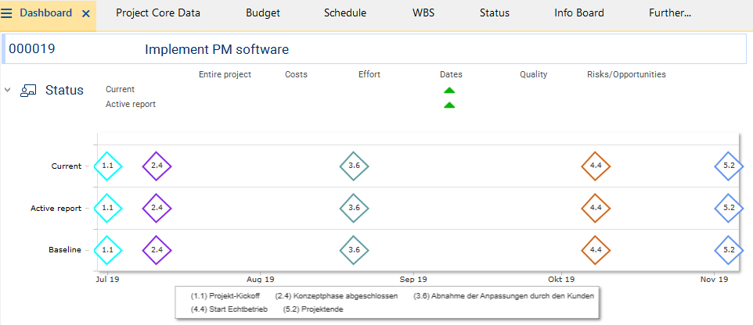Click the Nov 19 axis label
This screenshot has height=325, width=753.
(714, 280)
